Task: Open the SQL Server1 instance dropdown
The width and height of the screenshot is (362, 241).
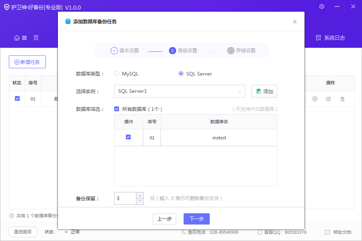Action: 180,91
